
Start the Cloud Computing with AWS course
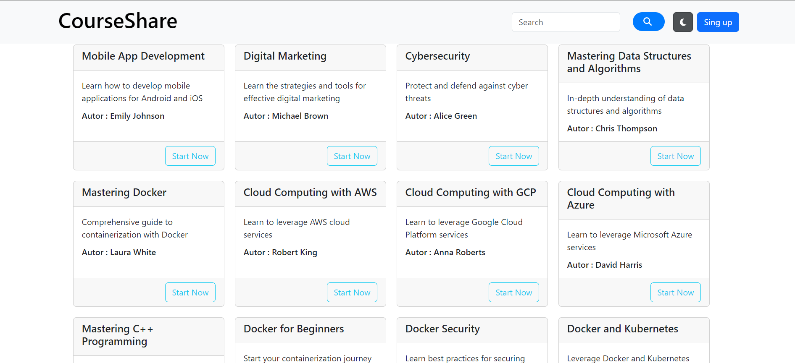[352, 292]
